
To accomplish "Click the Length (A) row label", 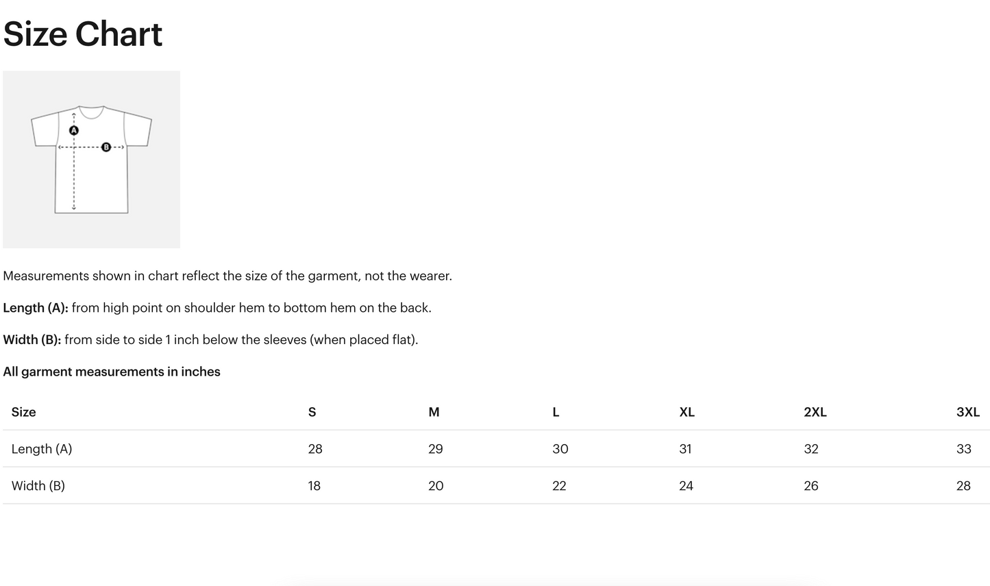I will coord(42,449).
